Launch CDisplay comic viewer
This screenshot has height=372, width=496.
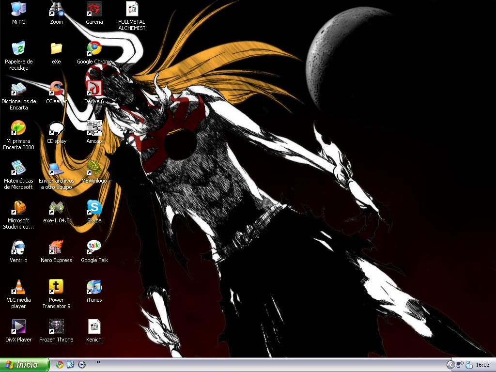tap(56, 128)
